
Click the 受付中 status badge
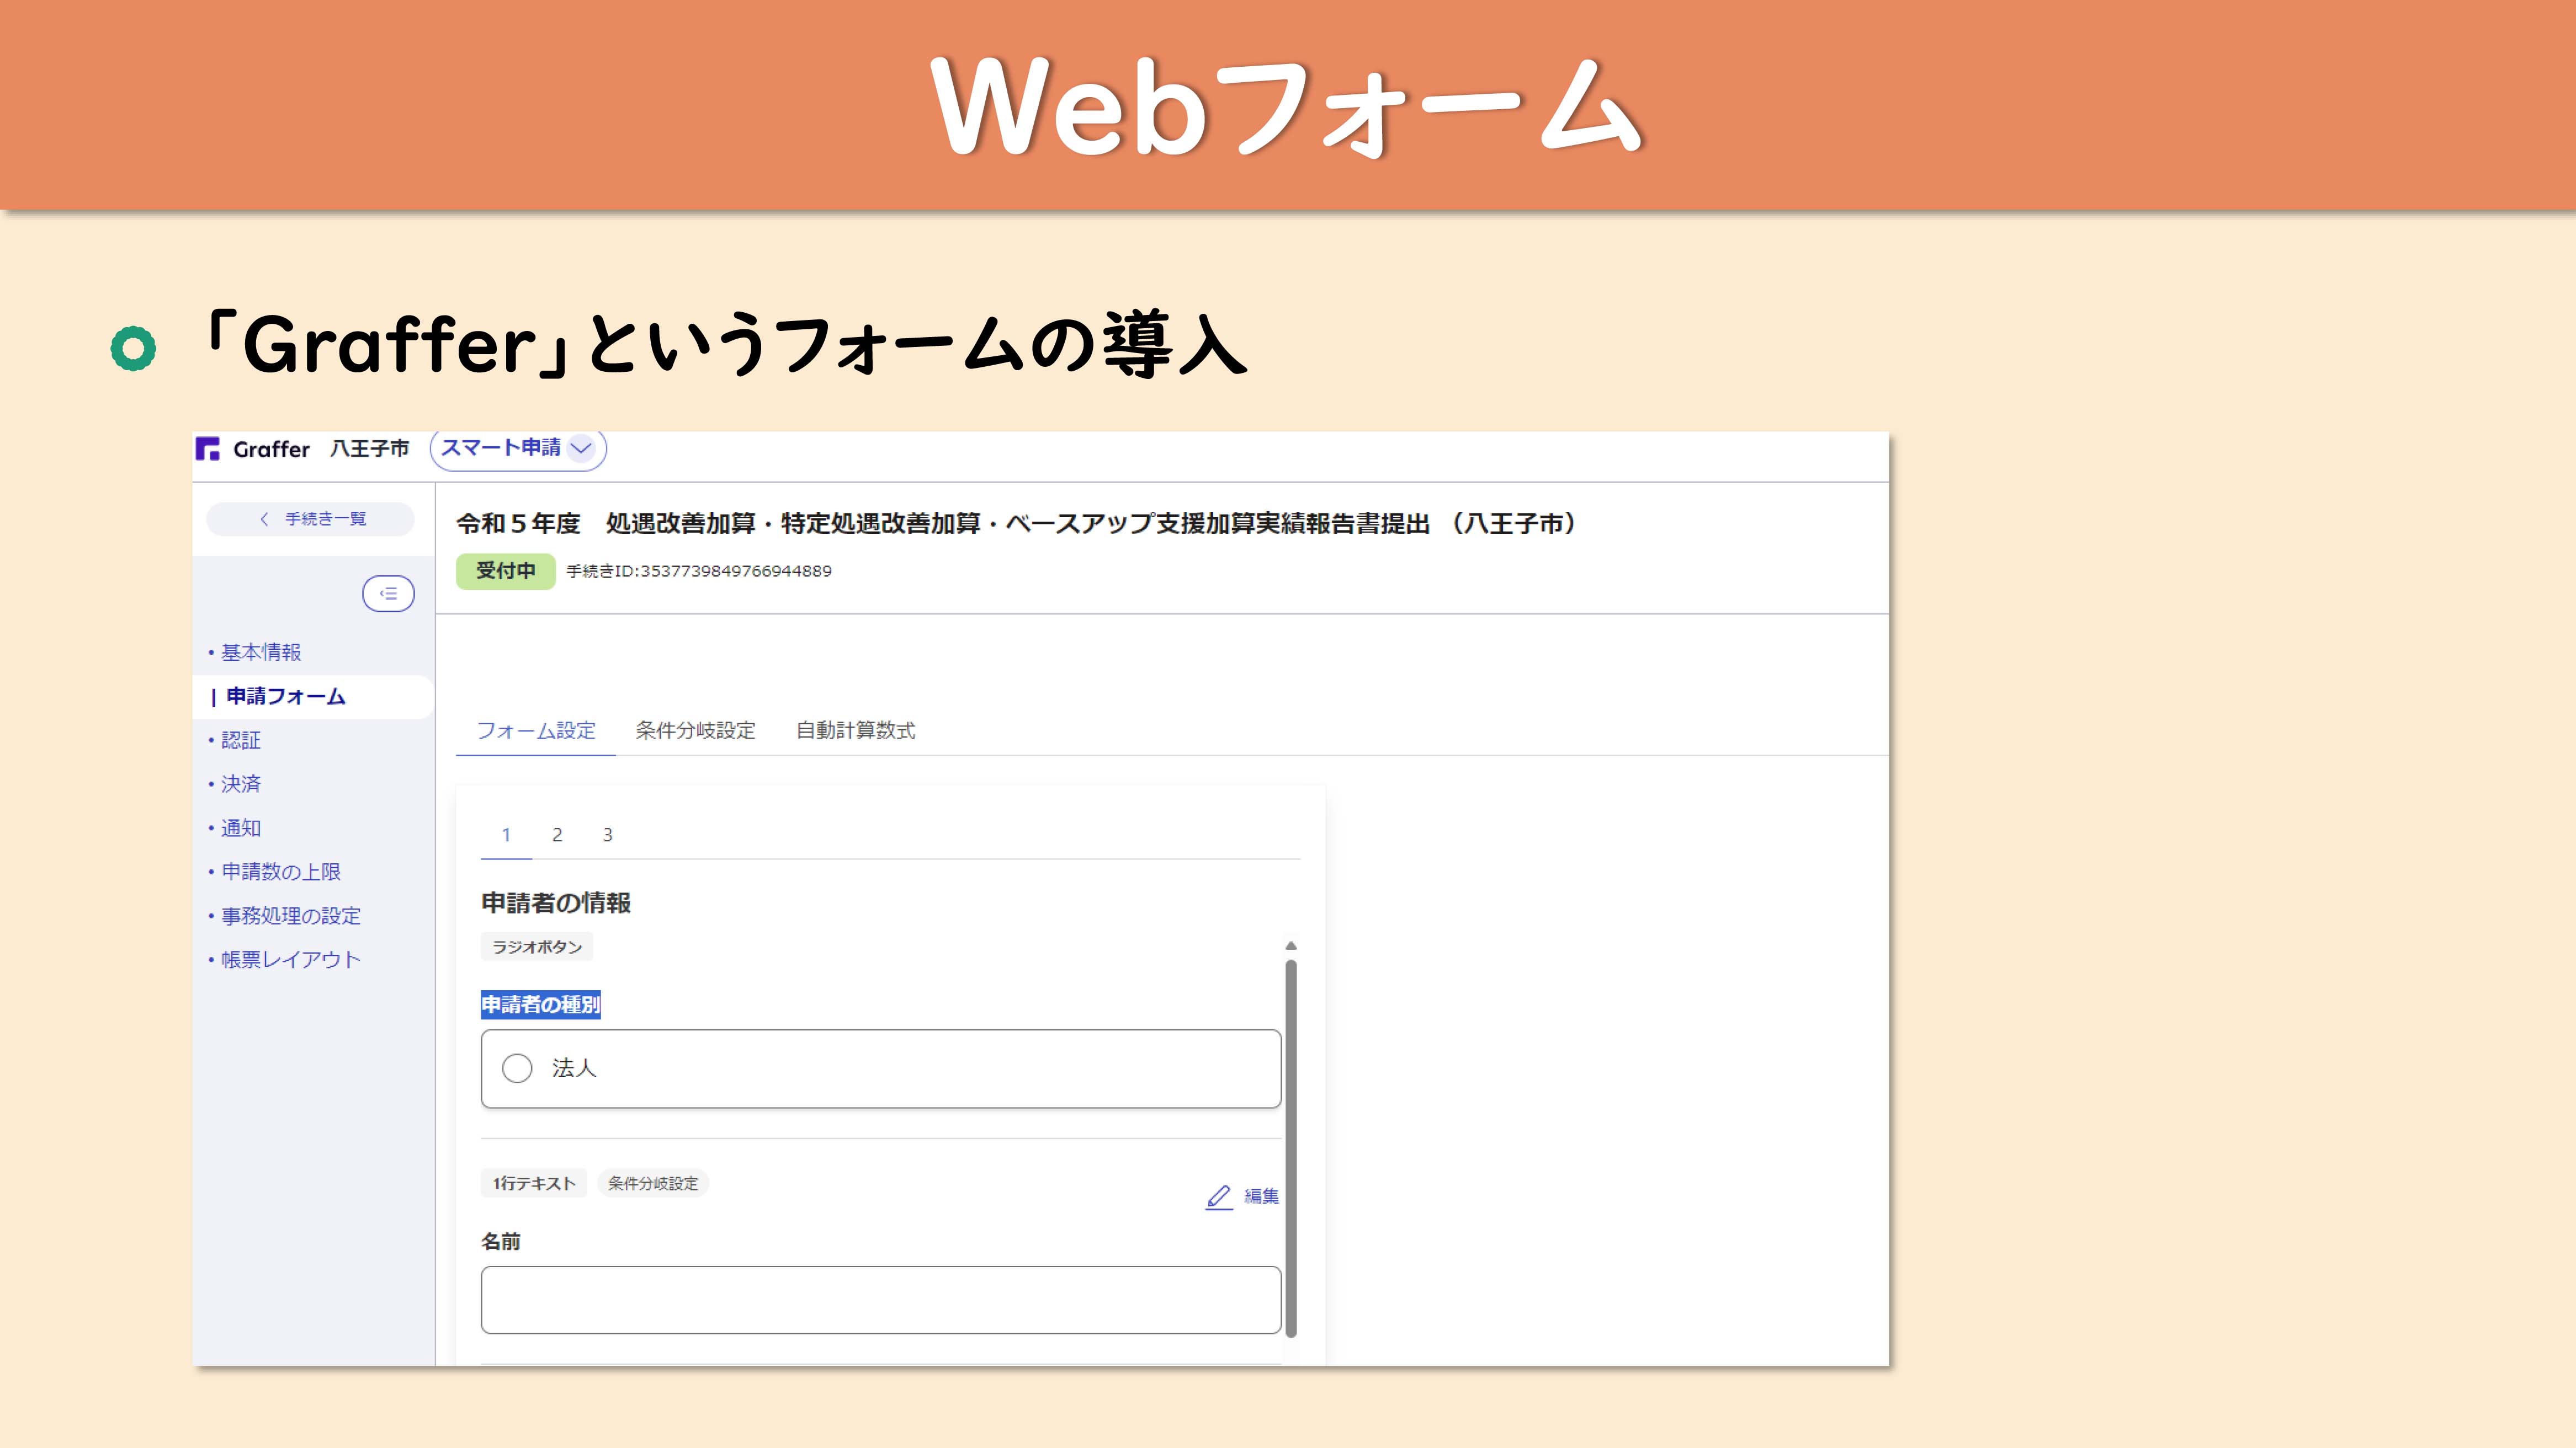[505, 571]
